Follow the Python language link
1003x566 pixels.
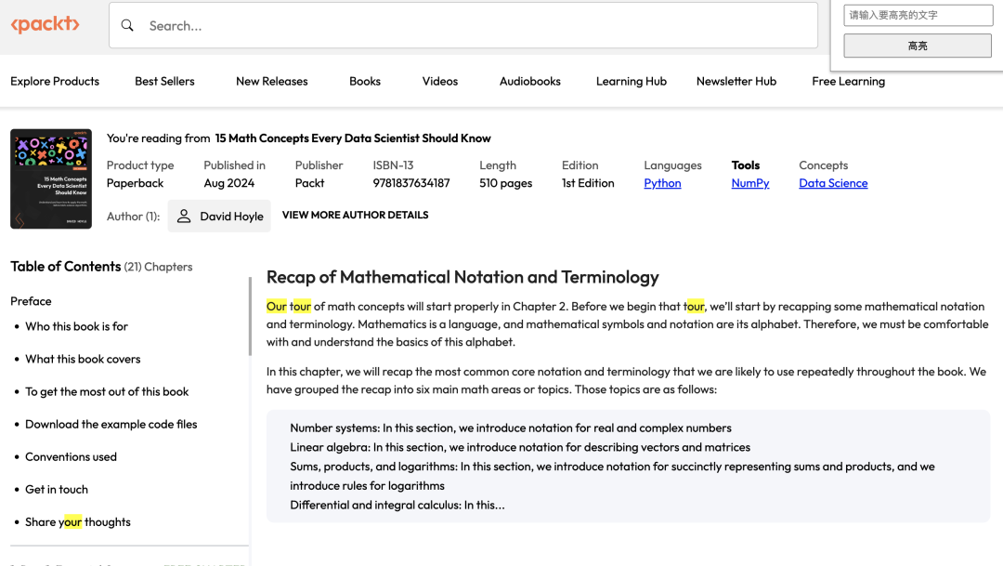coord(662,183)
